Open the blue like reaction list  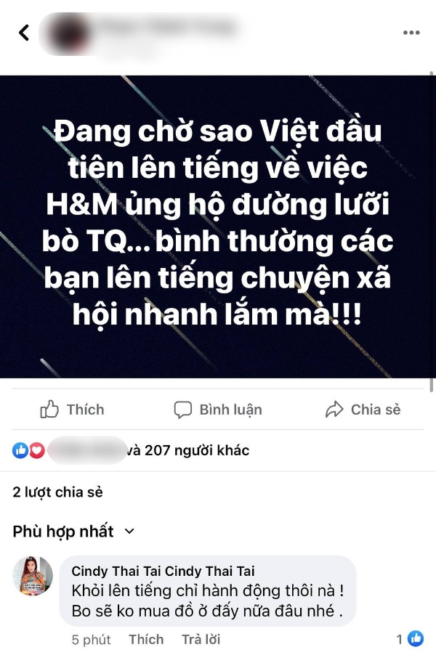pyautogui.click(x=20, y=450)
